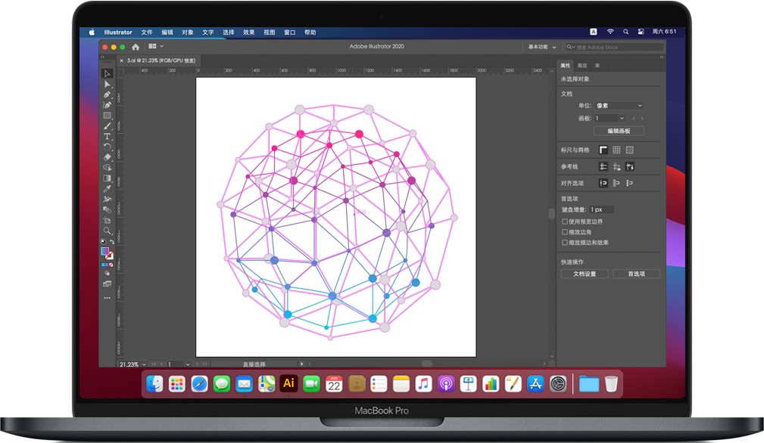Viewport: 764px width, 443px height.
Task: Open the 效果 menu
Action: point(248,33)
